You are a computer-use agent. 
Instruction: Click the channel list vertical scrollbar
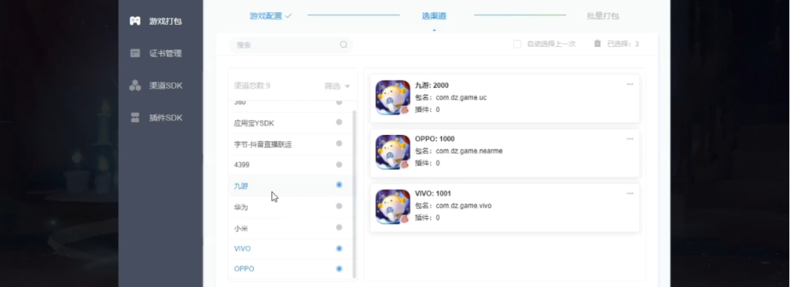coord(354,194)
